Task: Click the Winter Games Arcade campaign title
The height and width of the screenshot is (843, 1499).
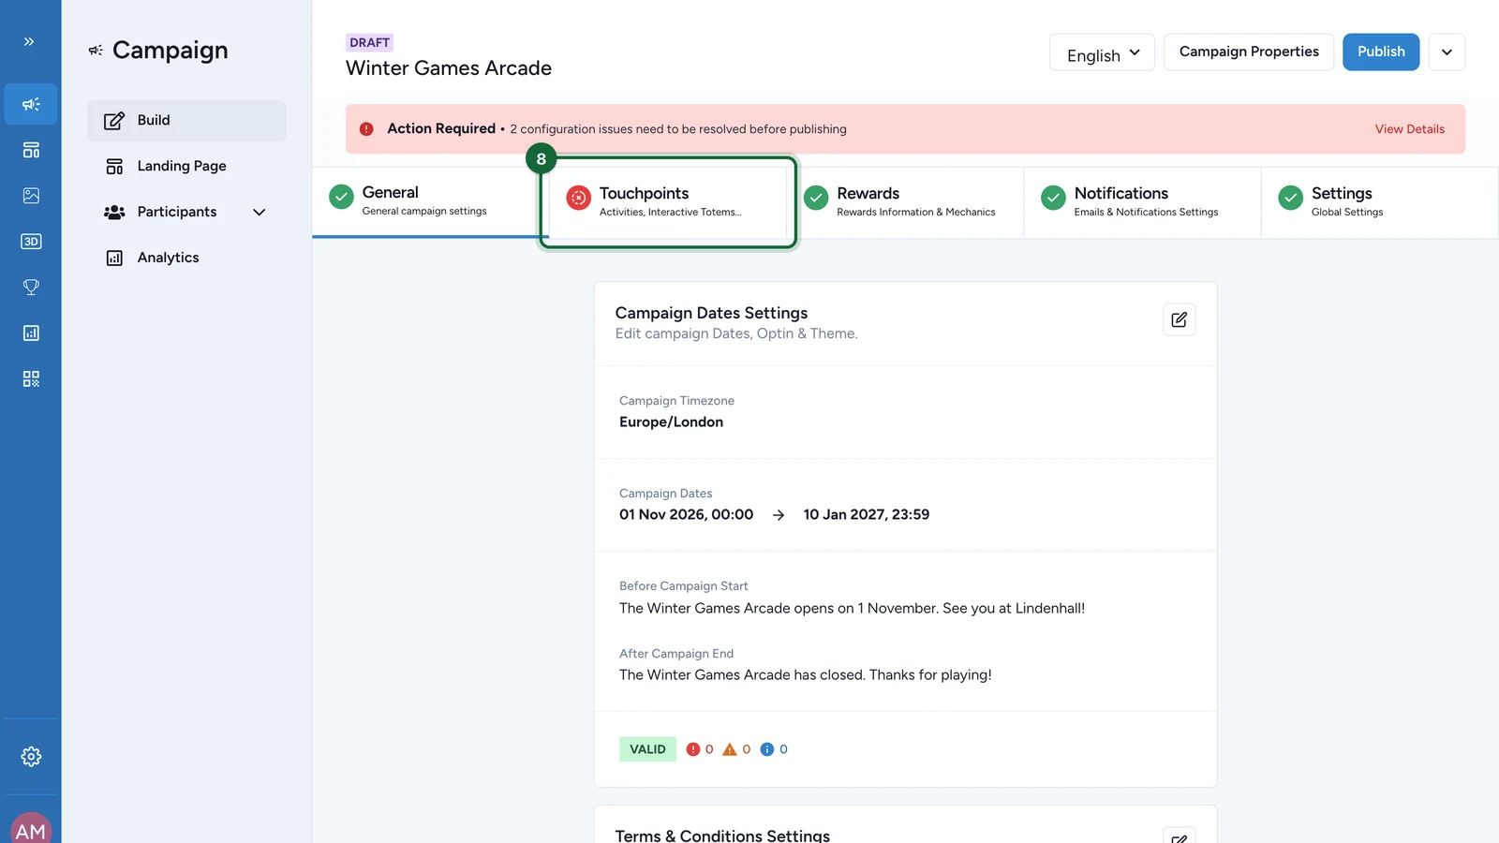Action: click(x=449, y=68)
